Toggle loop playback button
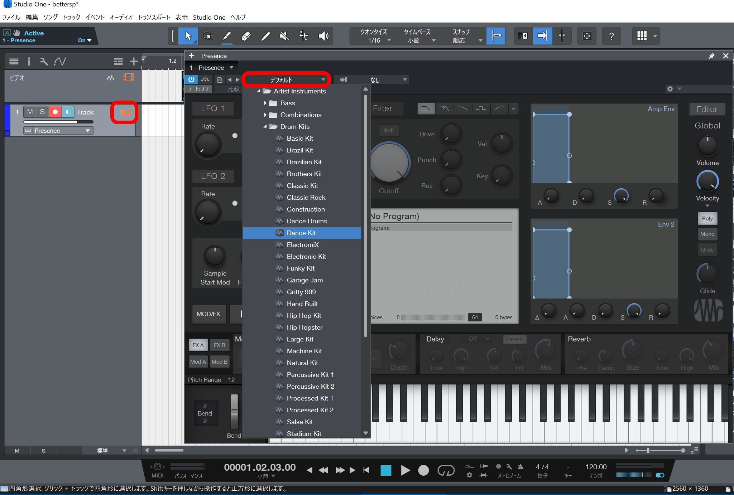The width and height of the screenshot is (734, 495). [446, 470]
